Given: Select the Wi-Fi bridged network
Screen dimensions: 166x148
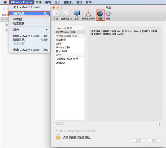Looking at the screenshot, I should [x=70, y=44].
